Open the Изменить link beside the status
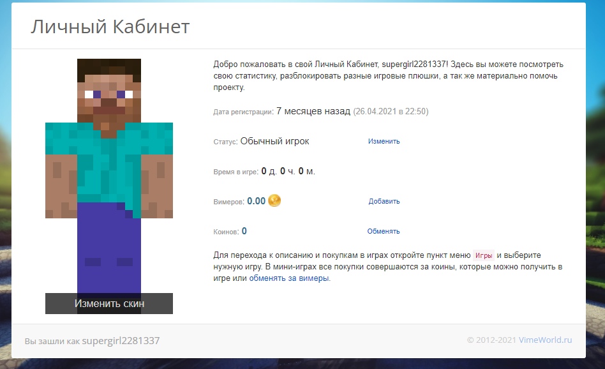This screenshot has width=605, height=369. [x=384, y=141]
